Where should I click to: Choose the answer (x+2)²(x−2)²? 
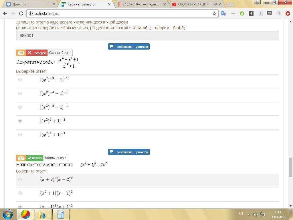pyautogui.click(x=20, y=179)
